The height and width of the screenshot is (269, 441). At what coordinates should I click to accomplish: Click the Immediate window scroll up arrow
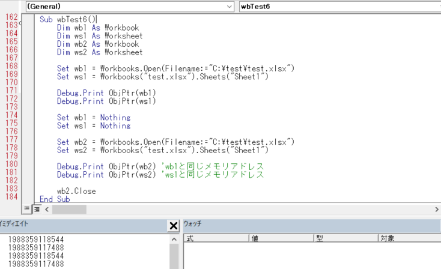coord(174,239)
